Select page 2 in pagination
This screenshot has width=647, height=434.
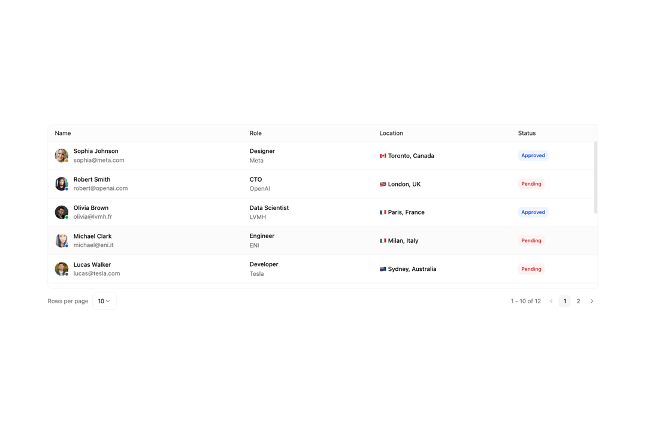tap(579, 301)
